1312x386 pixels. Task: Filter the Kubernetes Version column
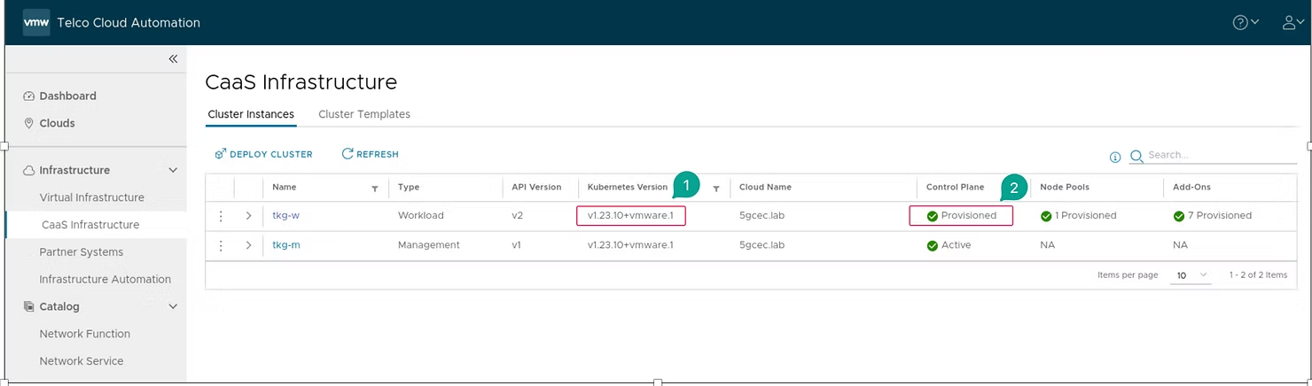(715, 188)
